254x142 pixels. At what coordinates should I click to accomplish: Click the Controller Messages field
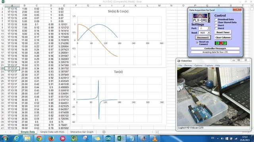click(x=215, y=48)
